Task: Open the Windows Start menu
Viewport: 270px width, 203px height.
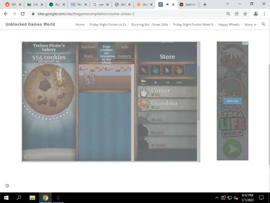Action: 6,198
